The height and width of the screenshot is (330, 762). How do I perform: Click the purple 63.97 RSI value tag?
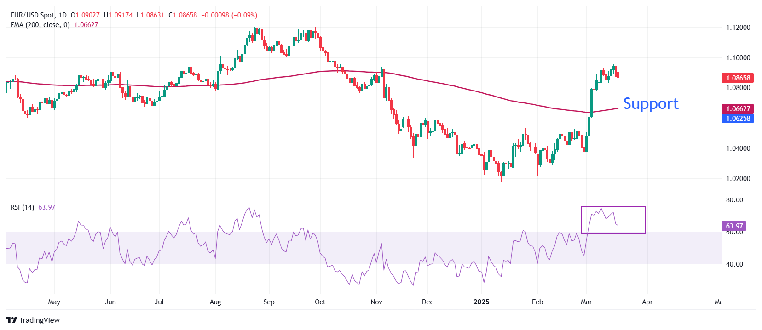(x=734, y=226)
